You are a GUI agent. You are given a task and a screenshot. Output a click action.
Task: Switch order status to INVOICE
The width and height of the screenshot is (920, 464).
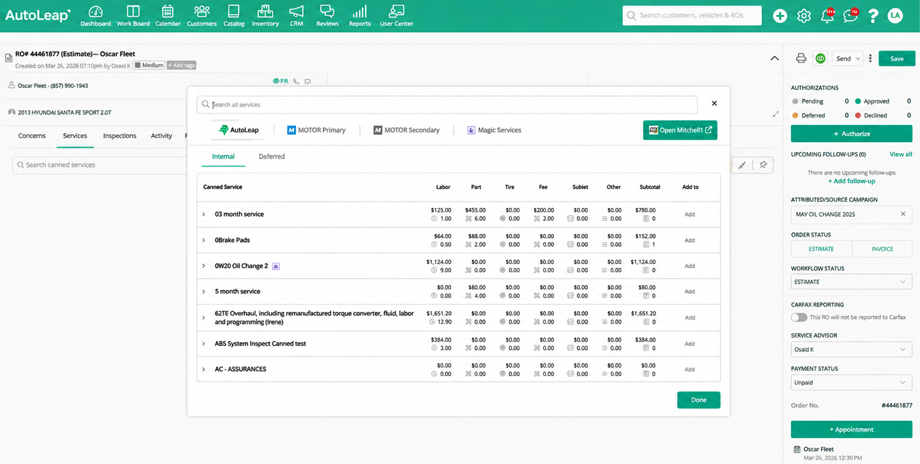(x=882, y=249)
